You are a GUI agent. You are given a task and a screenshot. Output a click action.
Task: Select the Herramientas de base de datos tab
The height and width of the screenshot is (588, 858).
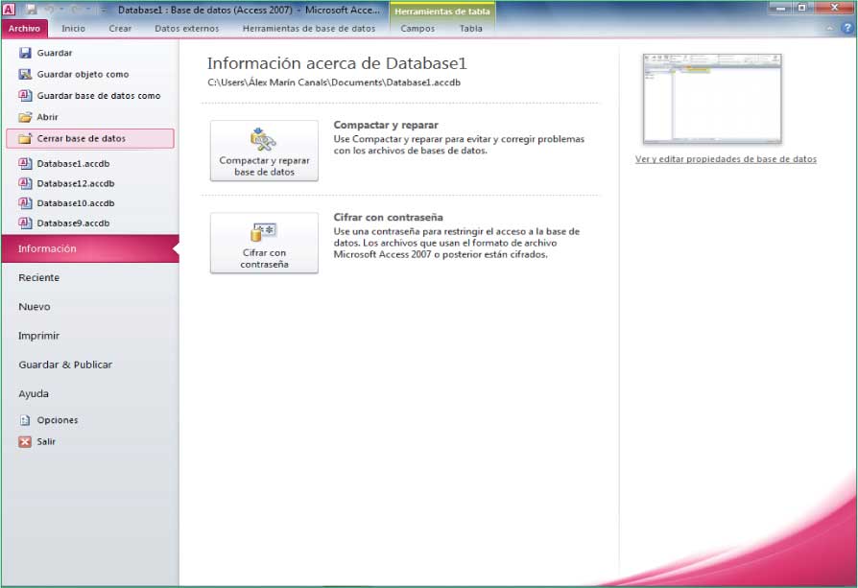309,29
